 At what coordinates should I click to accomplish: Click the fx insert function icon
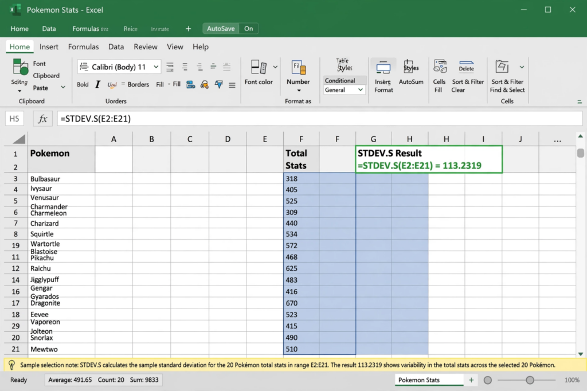[x=42, y=119]
